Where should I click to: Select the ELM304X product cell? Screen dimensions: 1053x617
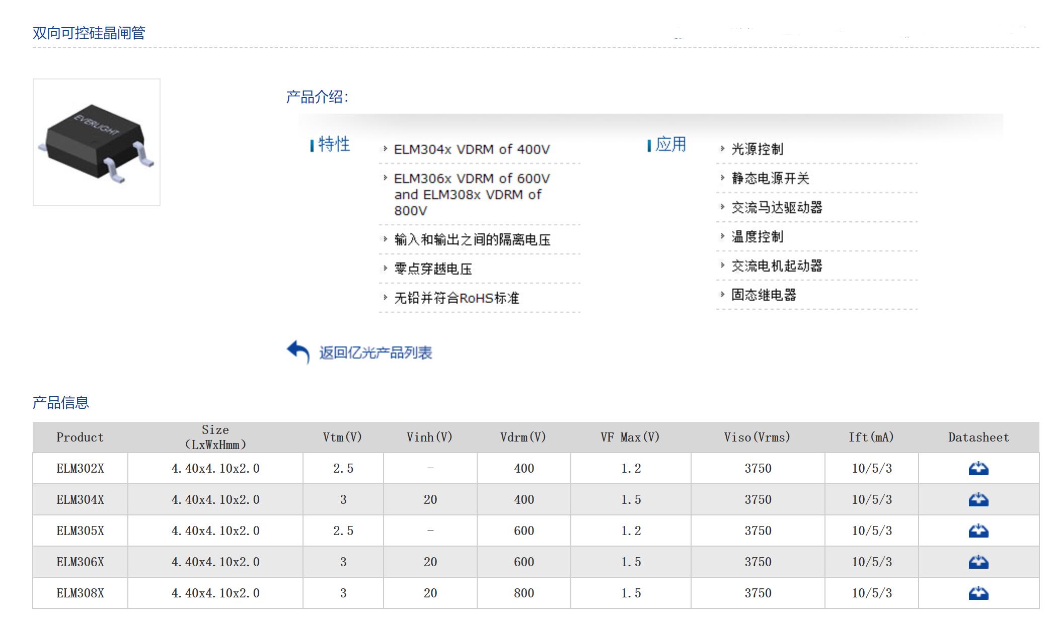pos(80,500)
